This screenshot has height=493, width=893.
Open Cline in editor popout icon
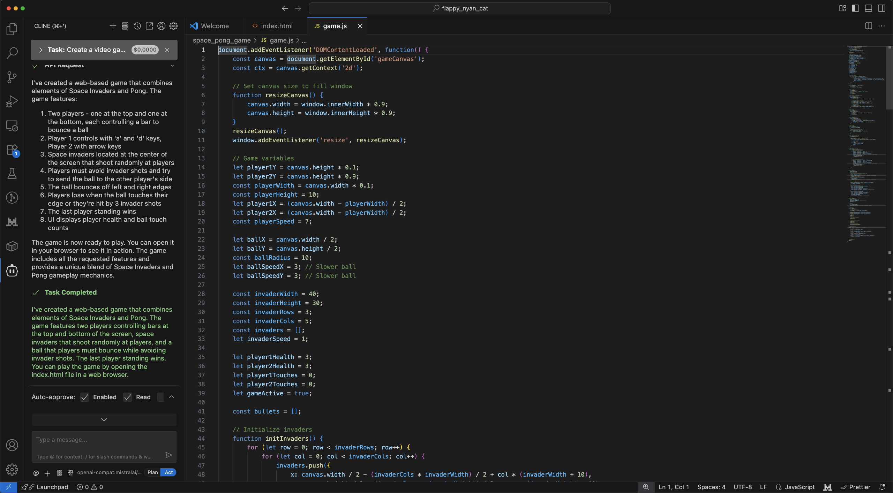tap(149, 26)
